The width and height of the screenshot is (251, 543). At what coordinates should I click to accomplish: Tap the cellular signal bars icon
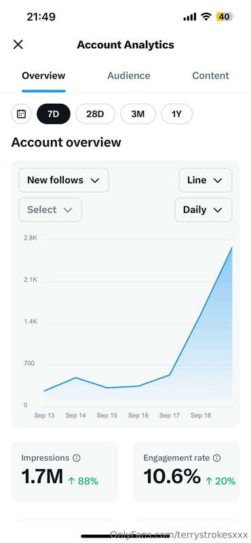click(x=190, y=16)
